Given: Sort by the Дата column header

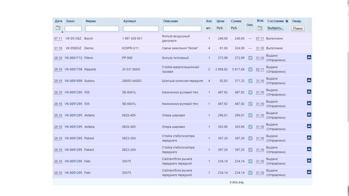Looking at the screenshot, I should (59, 21).
